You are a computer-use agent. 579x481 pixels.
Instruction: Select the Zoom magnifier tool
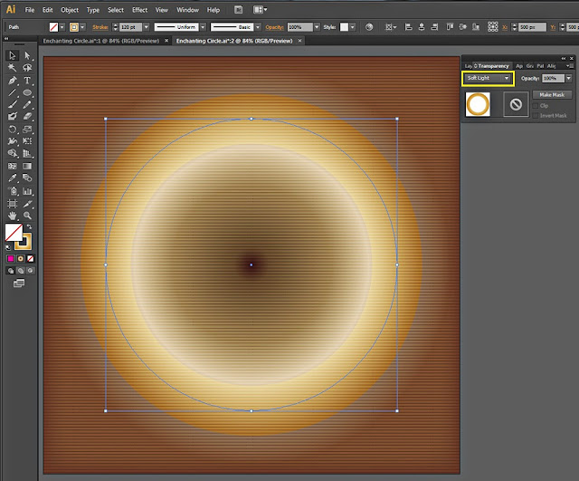click(28, 216)
